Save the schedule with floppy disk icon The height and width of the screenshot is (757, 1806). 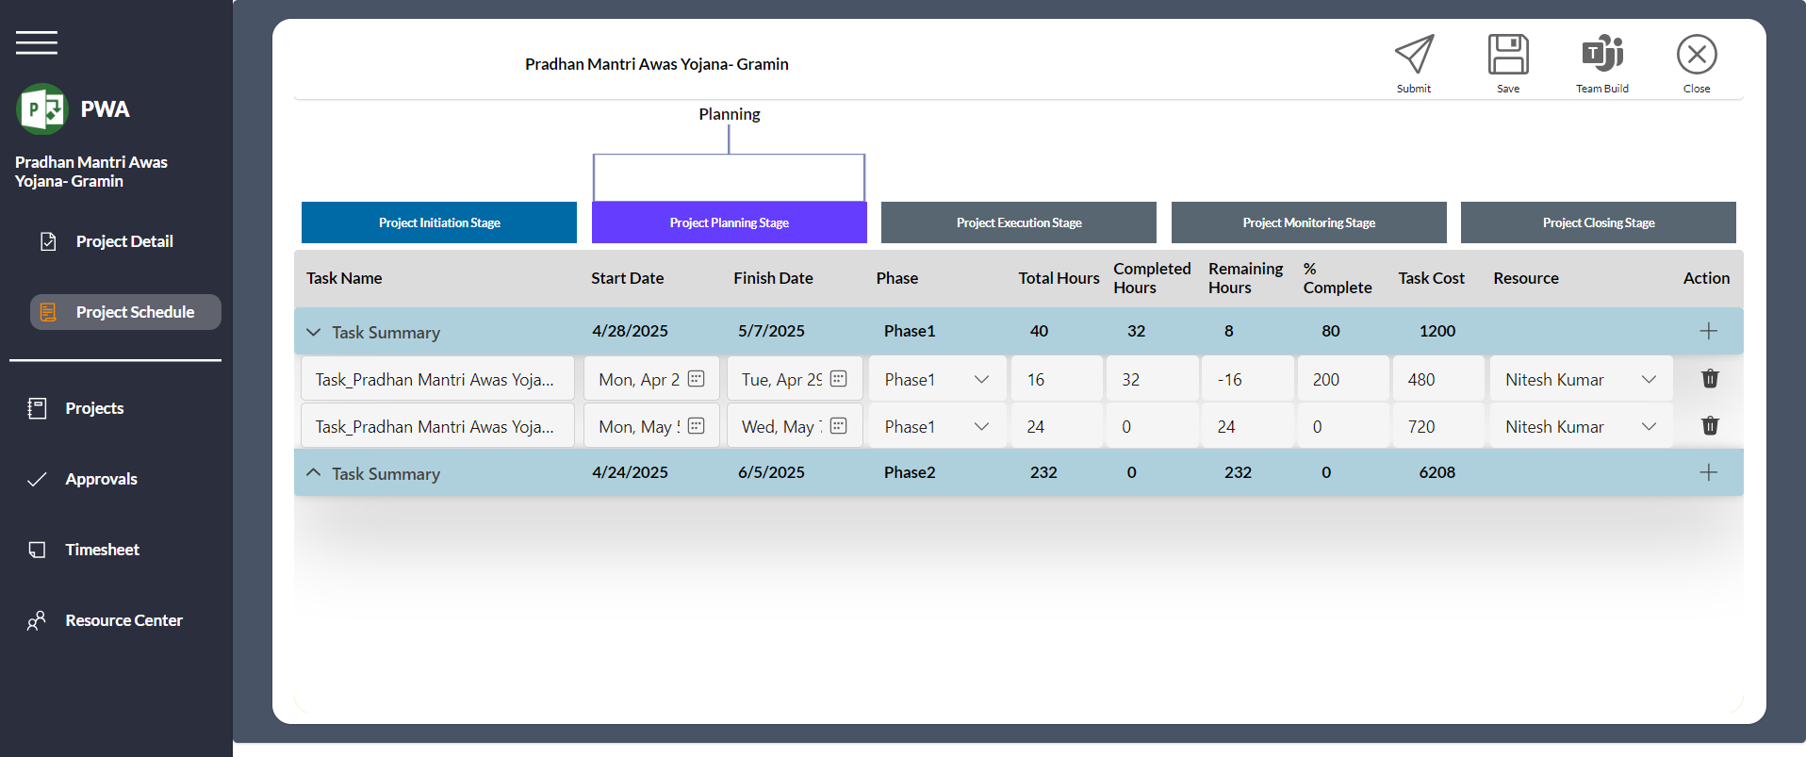(1508, 55)
